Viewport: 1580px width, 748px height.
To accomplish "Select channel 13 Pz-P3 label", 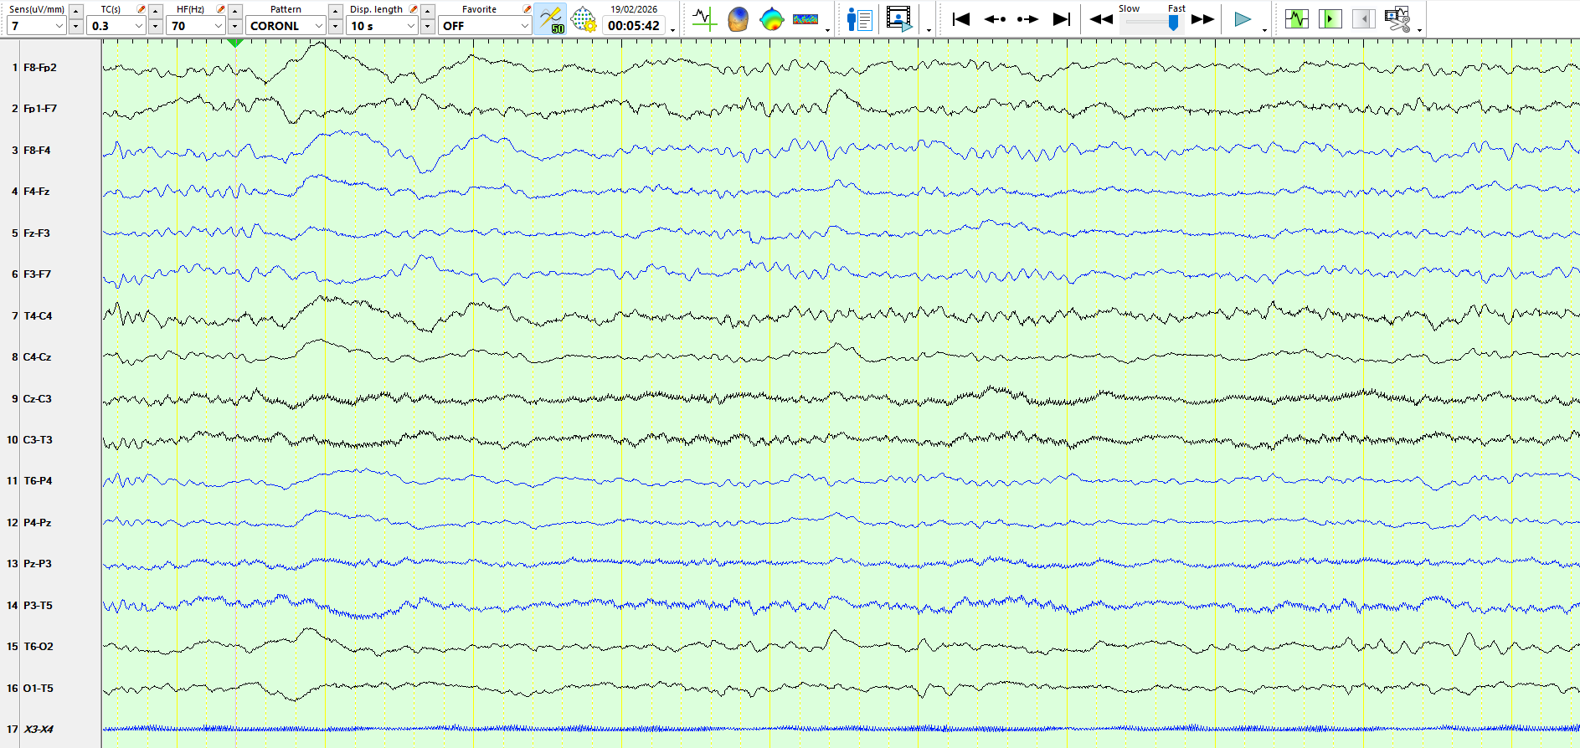I will (38, 564).
